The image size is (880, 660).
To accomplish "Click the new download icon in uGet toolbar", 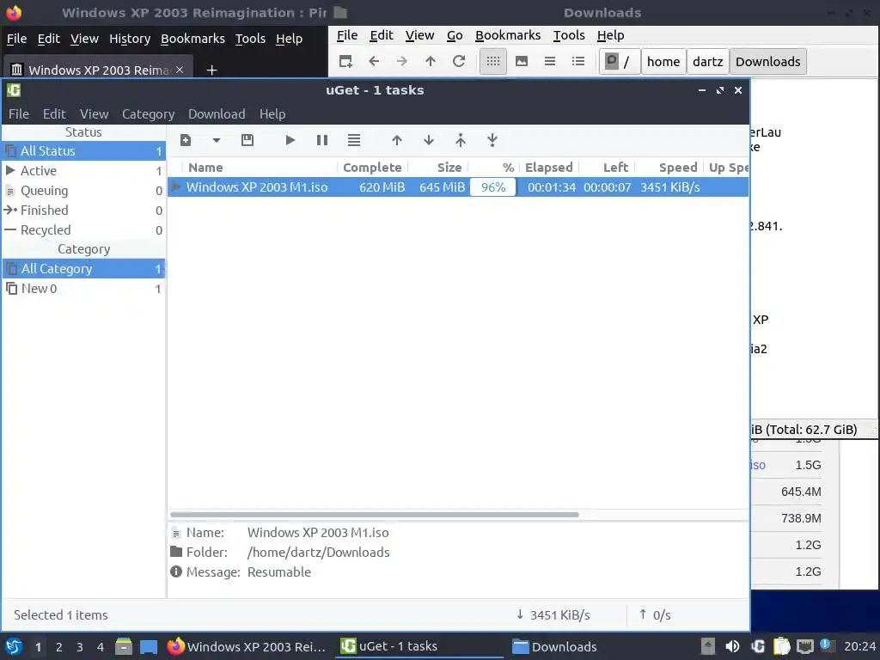I will [x=186, y=140].
